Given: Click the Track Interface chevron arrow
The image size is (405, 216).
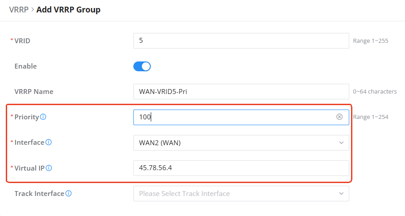Looking at the screenshot, I should (341, 194).
